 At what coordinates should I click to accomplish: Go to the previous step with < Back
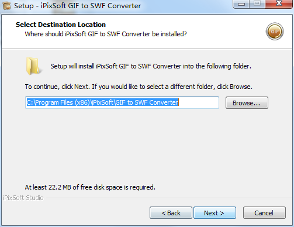[x=171, y=213]
